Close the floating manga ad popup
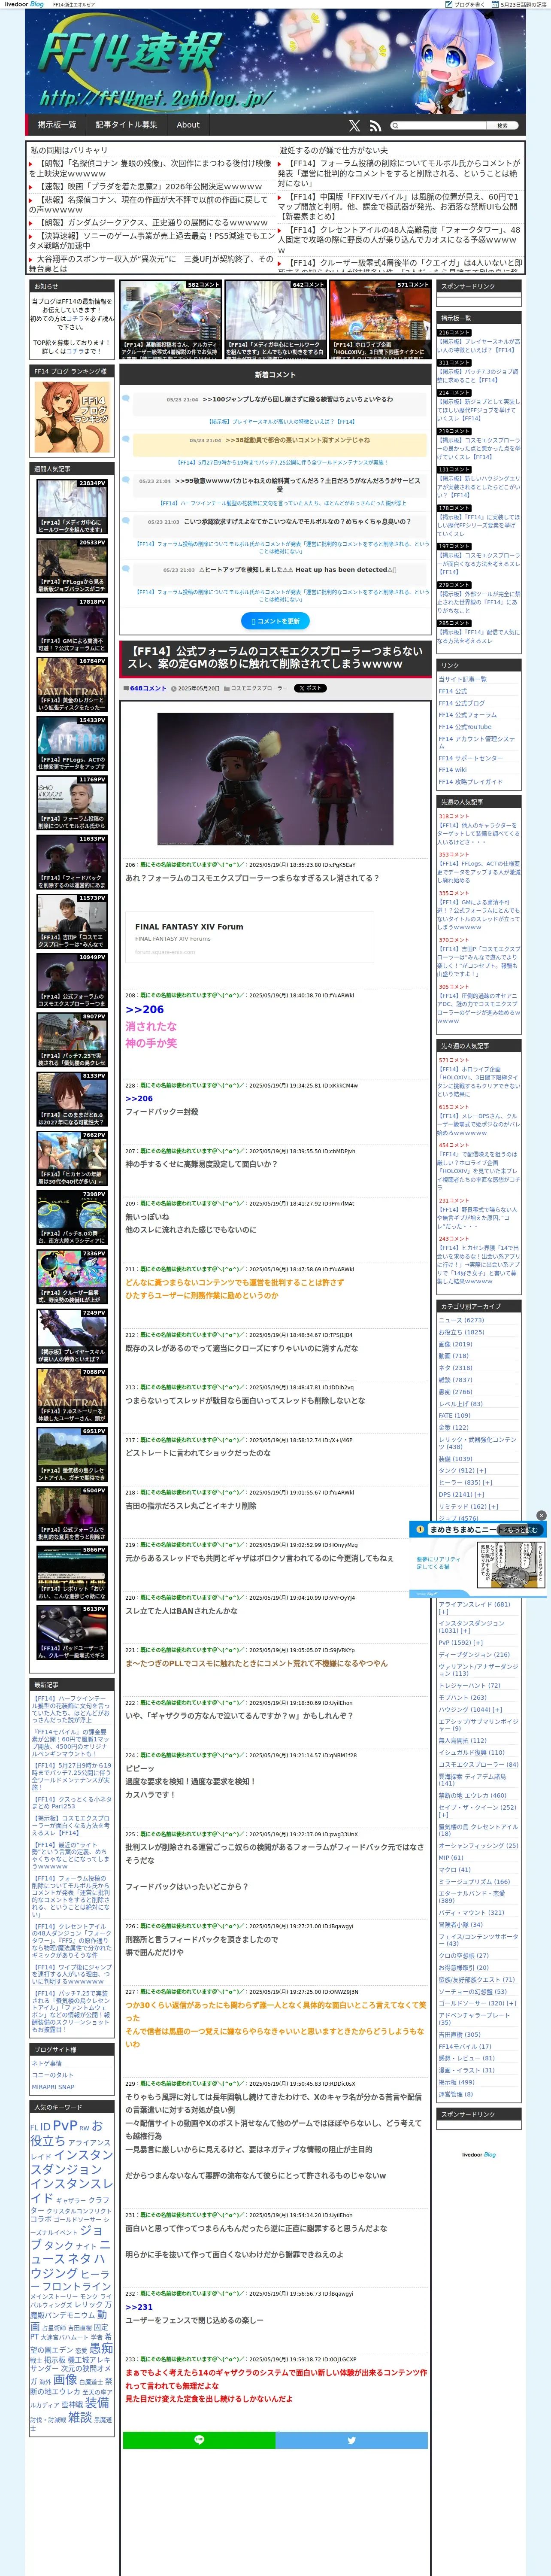Image resolution: width=551 pixels, height=2576 pixels. coord(541,1515)
